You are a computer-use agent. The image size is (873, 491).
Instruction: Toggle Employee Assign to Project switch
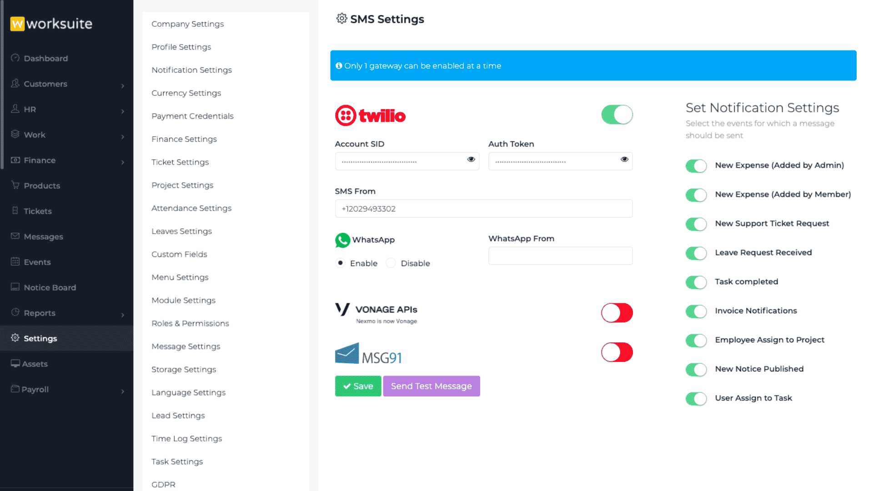[x=696, y=341]
